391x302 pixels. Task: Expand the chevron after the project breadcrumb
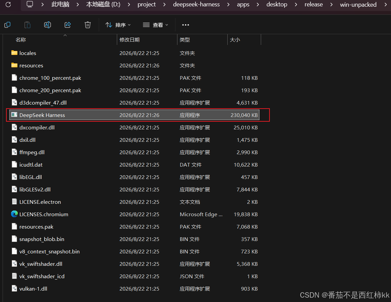coord(164,4)
